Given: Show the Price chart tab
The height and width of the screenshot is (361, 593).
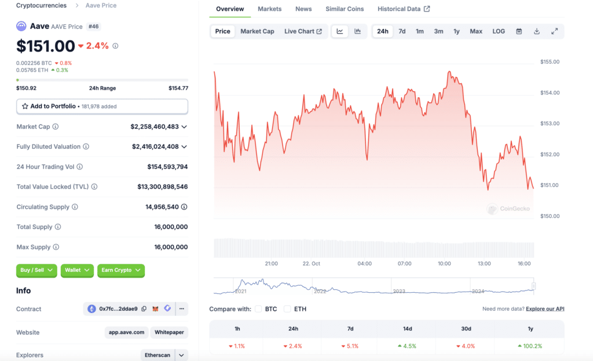Looking at the screenshot, I should point(223,31).
